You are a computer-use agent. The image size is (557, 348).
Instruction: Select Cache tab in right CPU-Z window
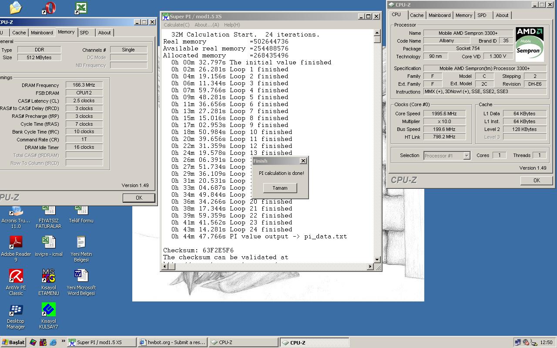(416, 15)
